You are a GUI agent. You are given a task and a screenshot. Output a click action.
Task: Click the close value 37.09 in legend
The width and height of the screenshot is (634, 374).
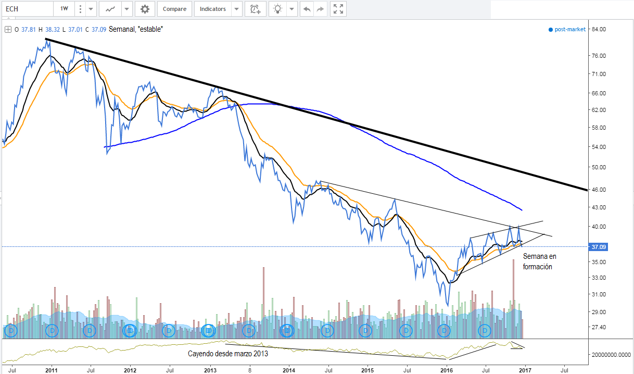pyautogui.click(x=99, y=30)
